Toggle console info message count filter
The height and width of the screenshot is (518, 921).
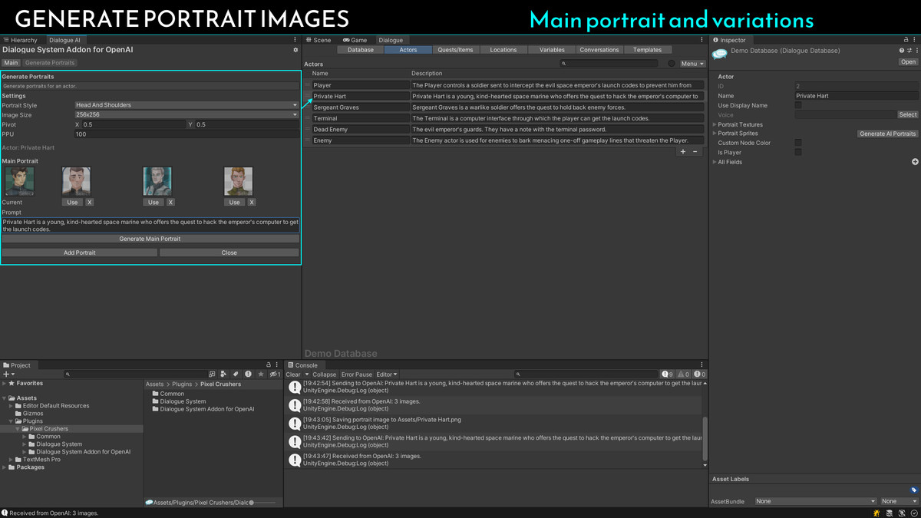[x=667, y=374]
